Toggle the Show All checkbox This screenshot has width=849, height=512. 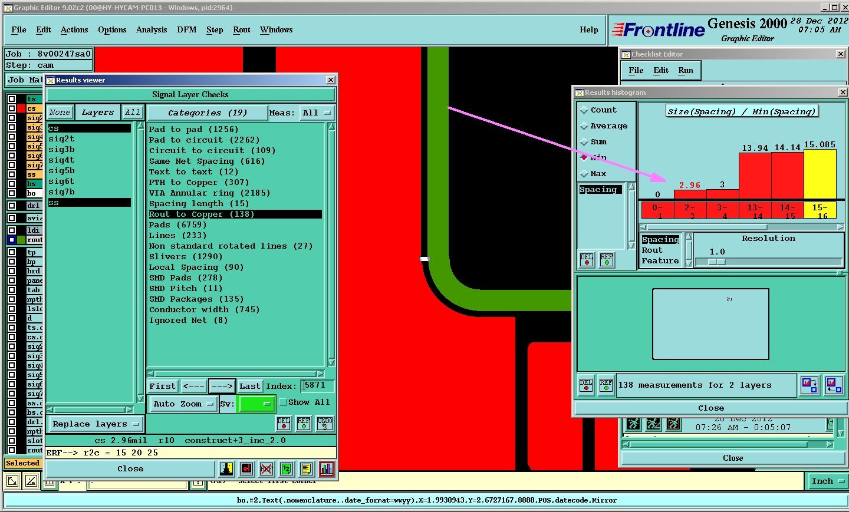click(283, 402)
